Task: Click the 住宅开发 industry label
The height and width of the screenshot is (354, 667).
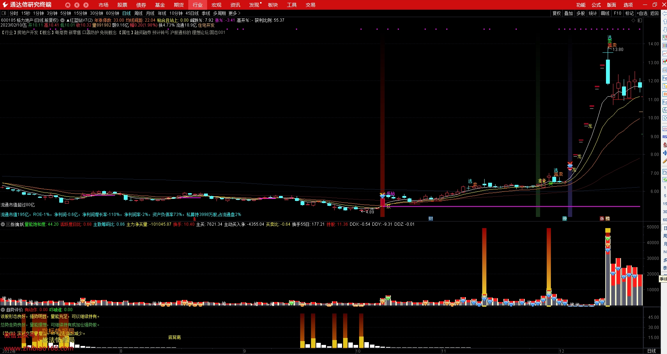Action: click(x=206, y=25)
